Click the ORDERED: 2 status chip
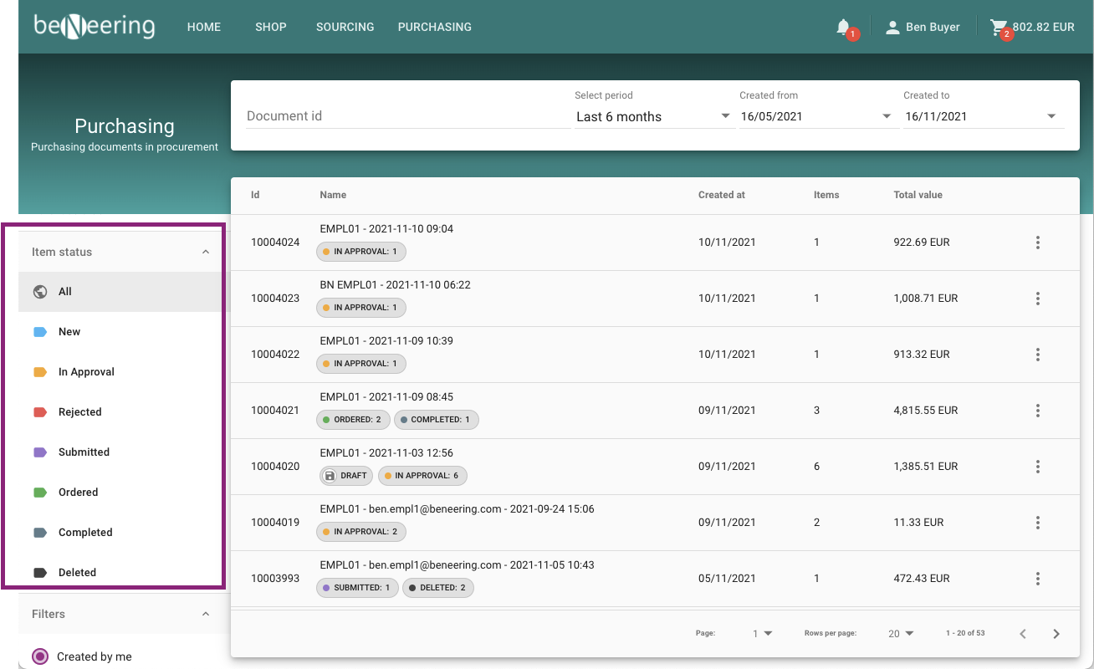 (353, 420)
